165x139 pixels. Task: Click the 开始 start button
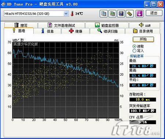[x=143, y=39]
